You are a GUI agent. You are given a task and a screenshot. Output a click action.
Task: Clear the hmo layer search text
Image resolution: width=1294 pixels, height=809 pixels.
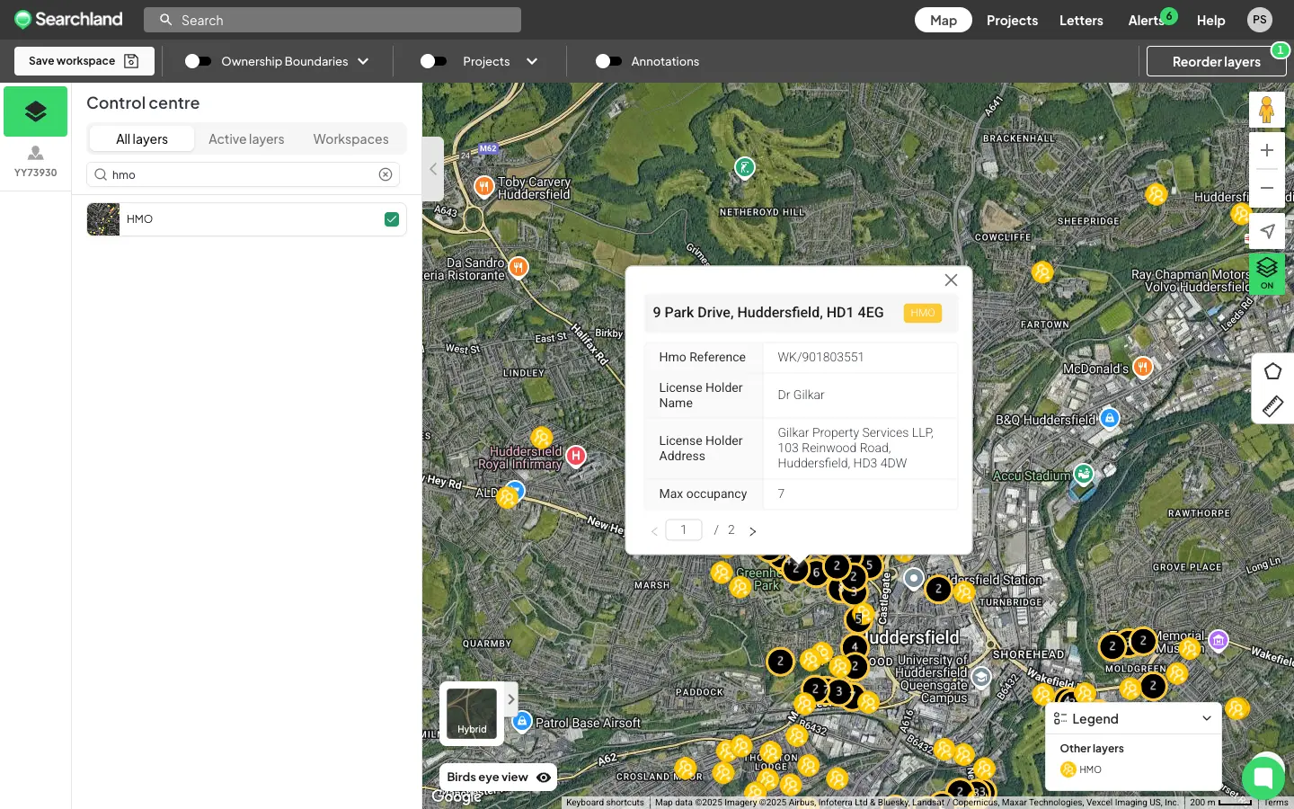coord(386,174)
